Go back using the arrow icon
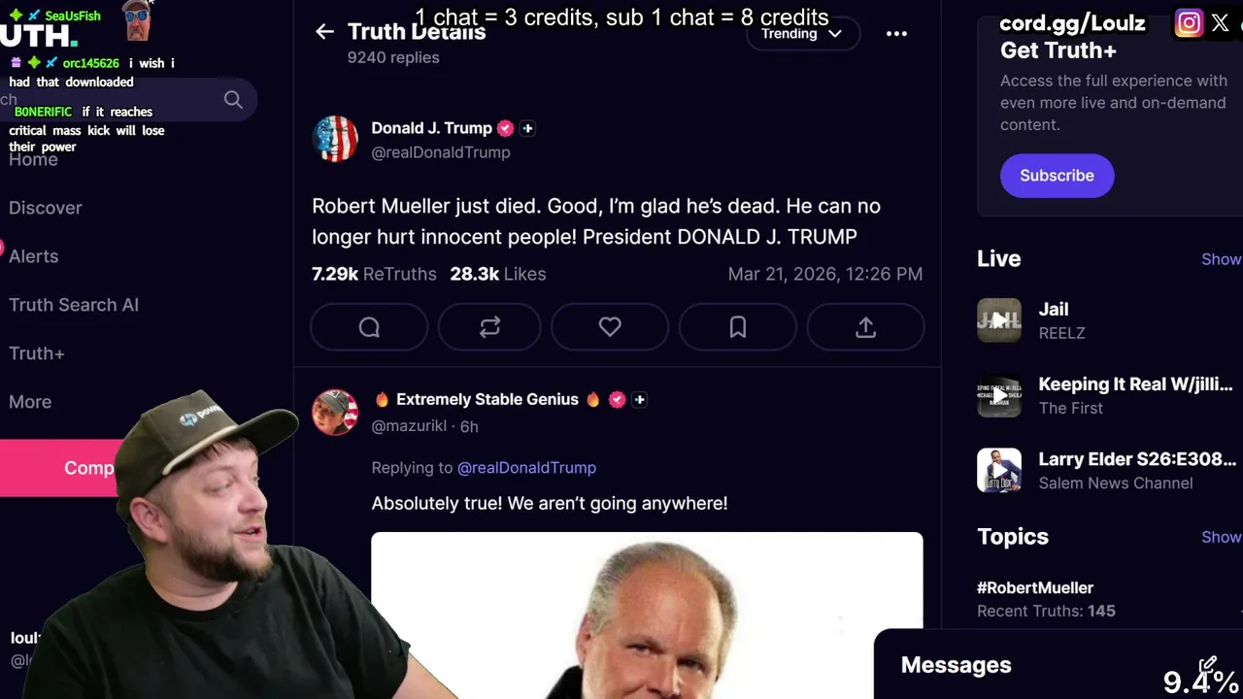 click(x=324, y=32)
